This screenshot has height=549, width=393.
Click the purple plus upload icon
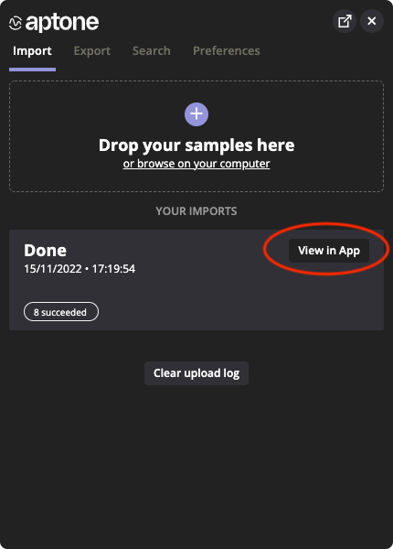click(196, 114)
